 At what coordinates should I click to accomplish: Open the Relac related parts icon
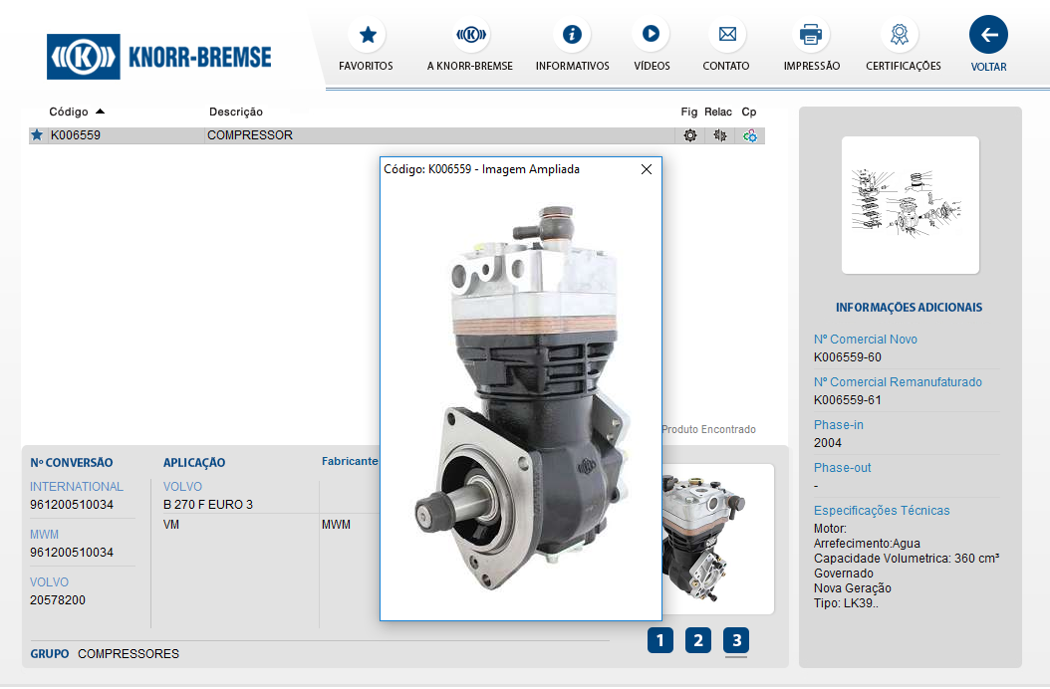[x=719, y=135]
